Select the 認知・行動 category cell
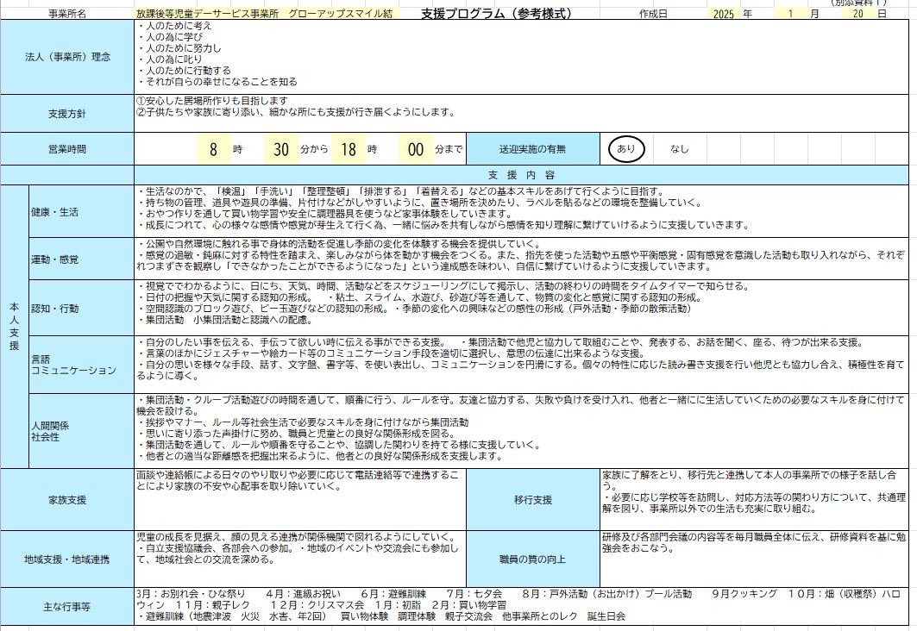Image resolution: width=917 pixels, height=631 pixels. (x=81, y=308)
